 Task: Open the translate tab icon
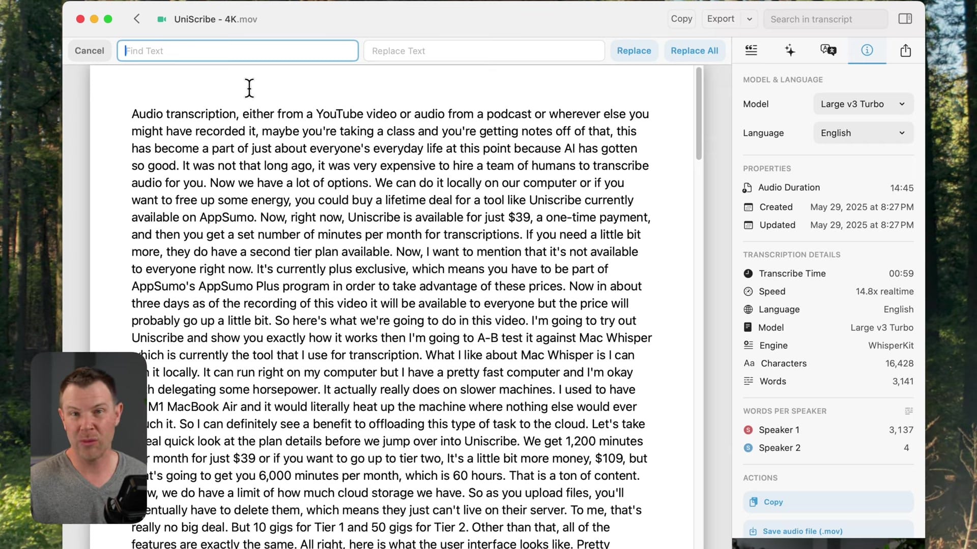tap(828, 50)
